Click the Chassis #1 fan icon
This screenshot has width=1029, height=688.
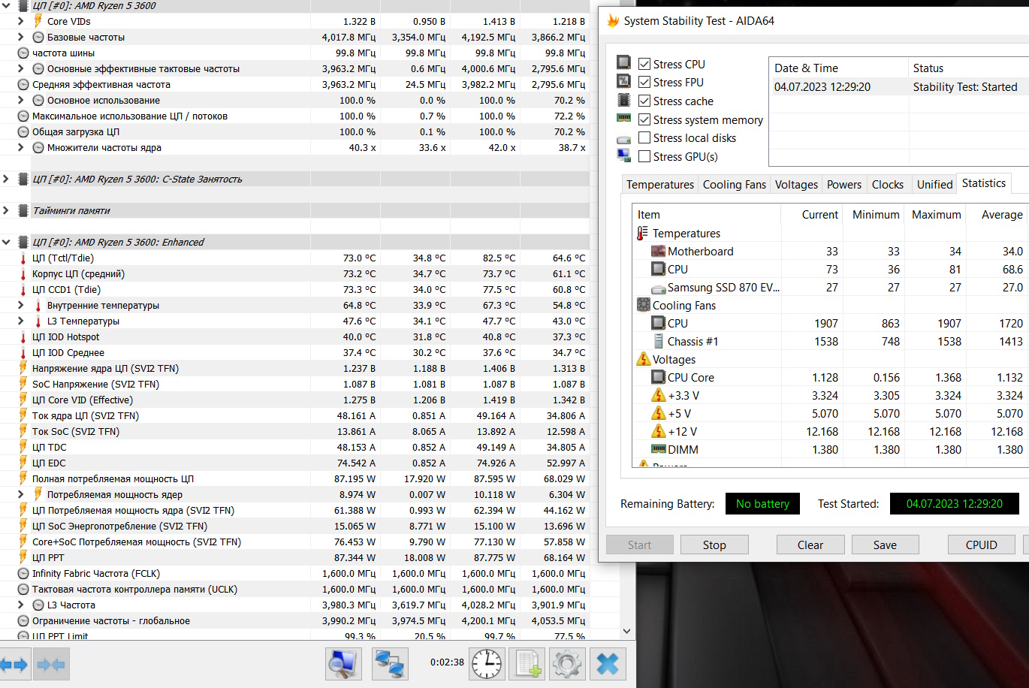point(658,341)
